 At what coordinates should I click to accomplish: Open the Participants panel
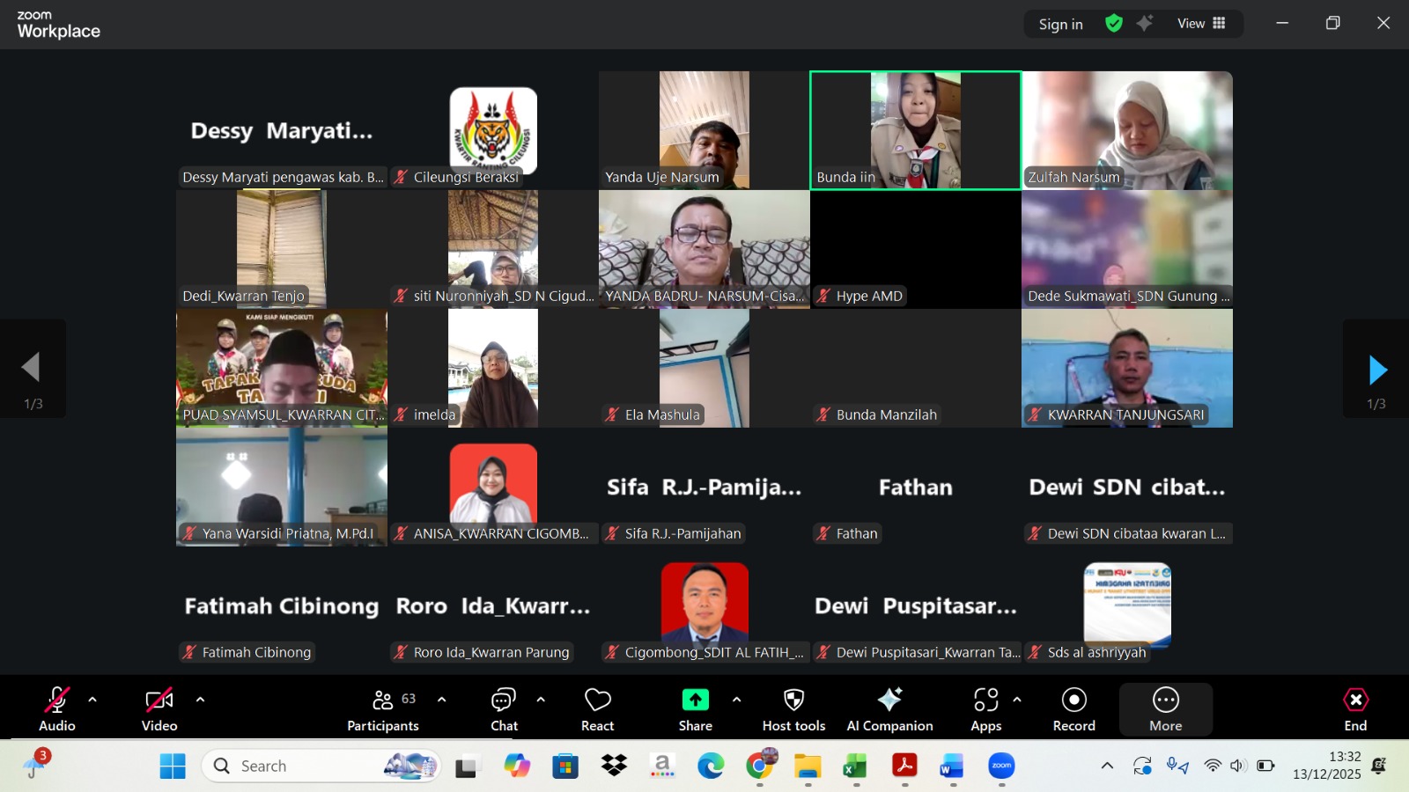pos(382,708)
